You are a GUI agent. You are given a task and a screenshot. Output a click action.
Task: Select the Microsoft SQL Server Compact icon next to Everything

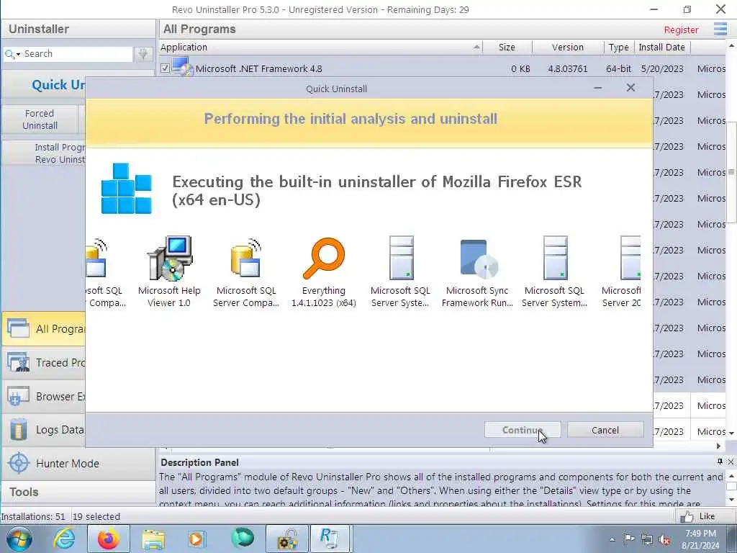pos(246,258)
